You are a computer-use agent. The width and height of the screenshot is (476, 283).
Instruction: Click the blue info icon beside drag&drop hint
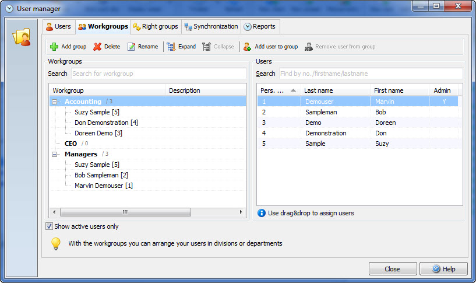click(x=262, y=213)
